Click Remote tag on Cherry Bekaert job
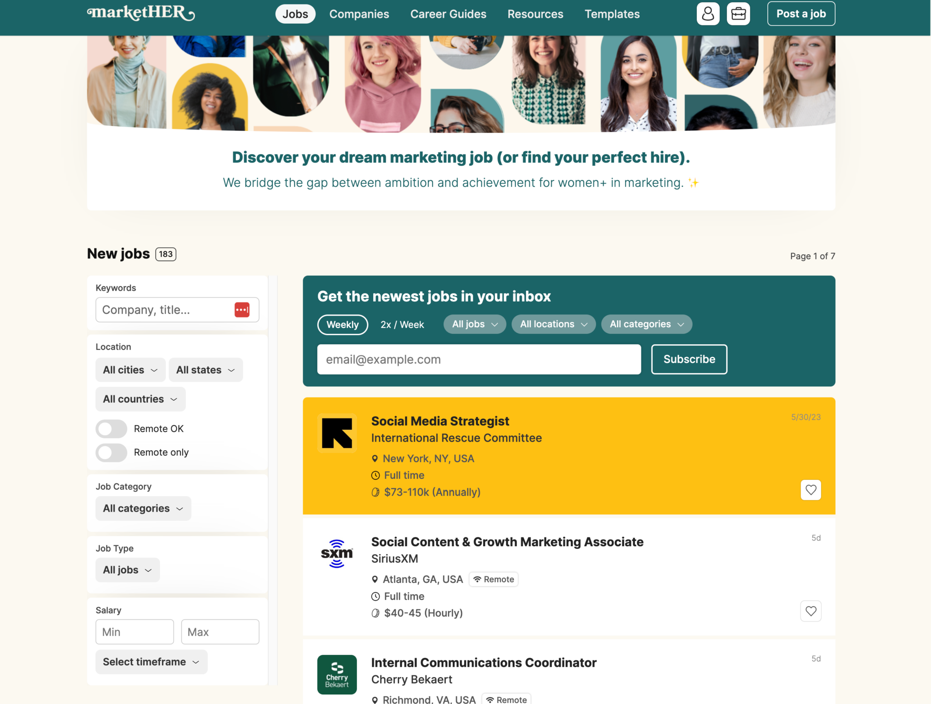The width and height of the screenshot is (931, 704). pos(506,699)
